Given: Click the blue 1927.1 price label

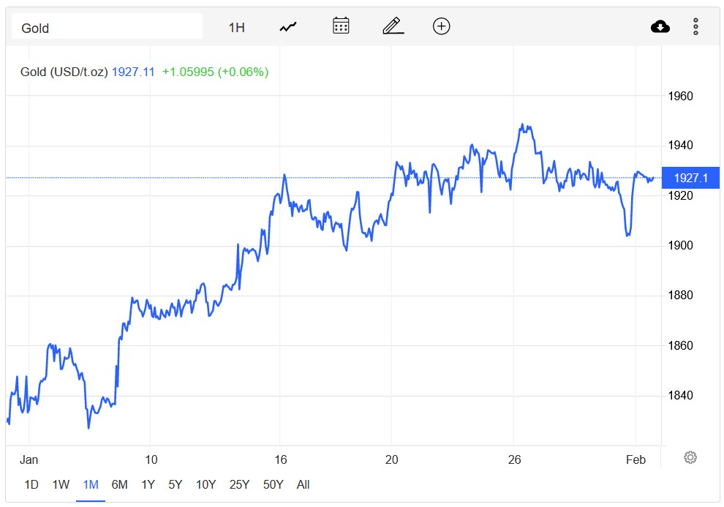Looking at the screenshot, I should tap(690, 178).
